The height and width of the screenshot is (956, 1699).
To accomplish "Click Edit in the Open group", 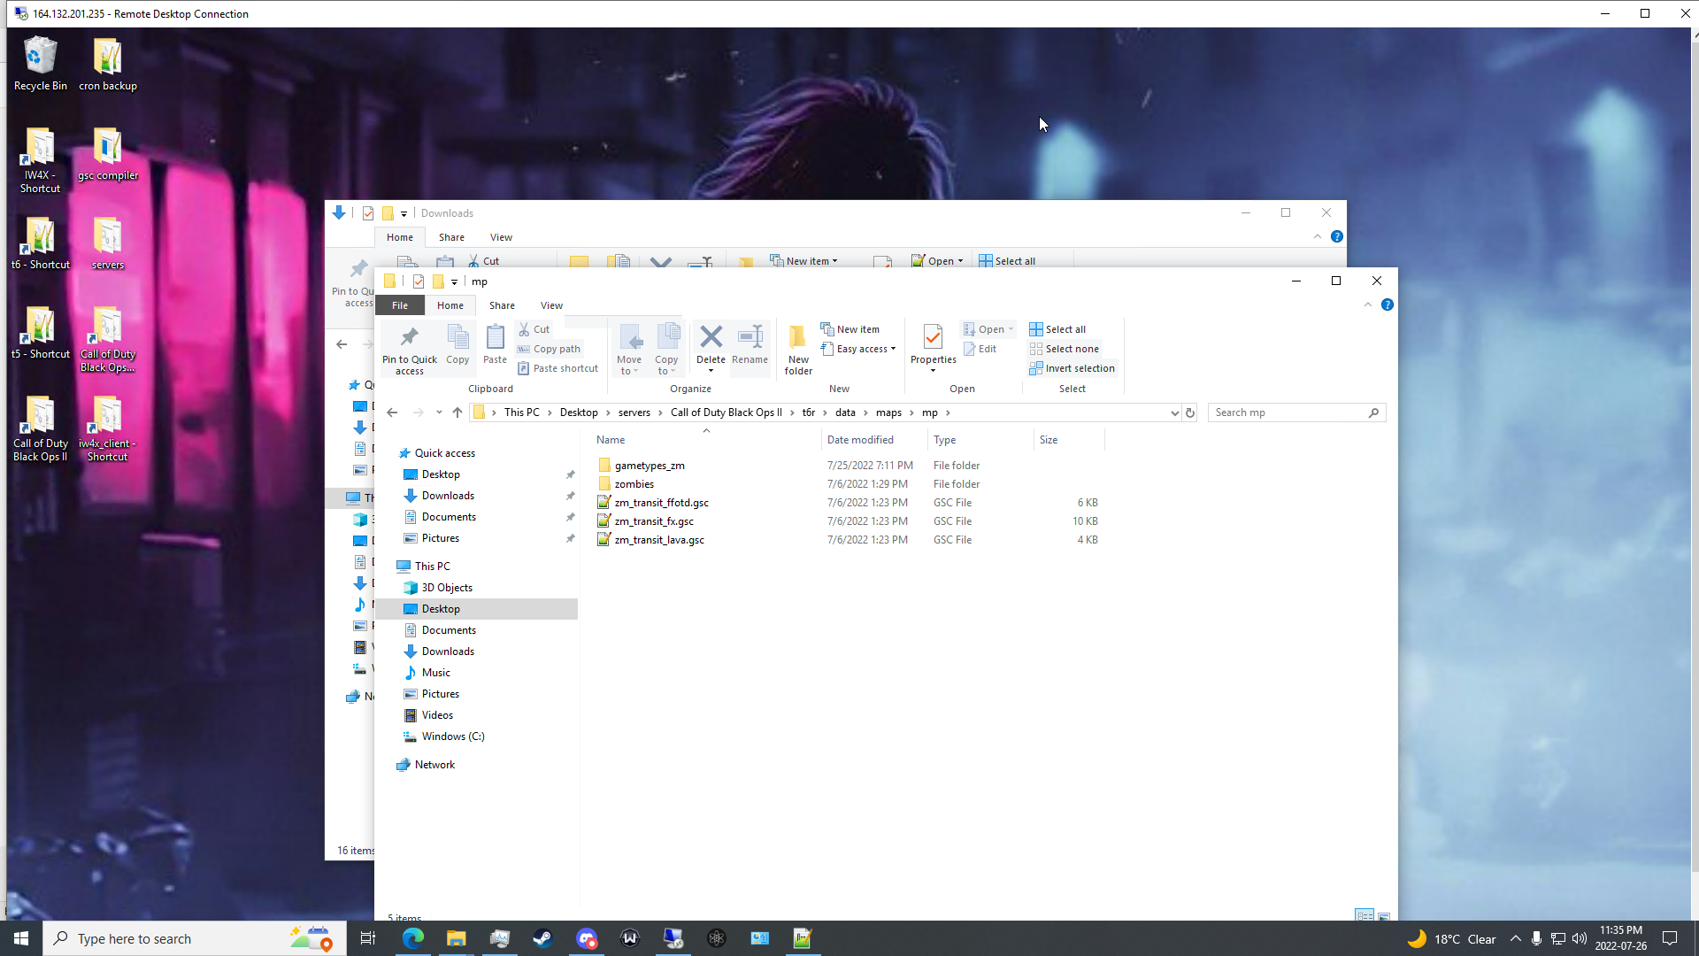I will (x=980, y=349).
